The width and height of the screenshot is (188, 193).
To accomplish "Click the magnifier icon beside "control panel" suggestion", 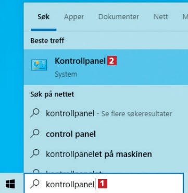I will (x=35, y=134).
